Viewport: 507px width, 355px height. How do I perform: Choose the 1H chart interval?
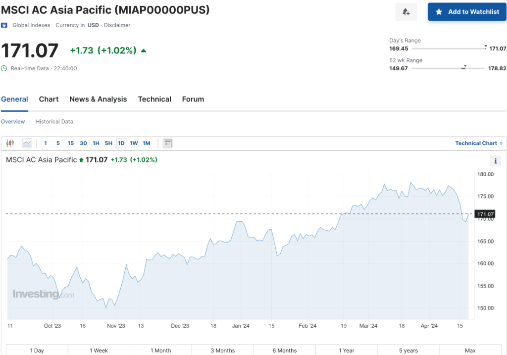pos(96,143)
